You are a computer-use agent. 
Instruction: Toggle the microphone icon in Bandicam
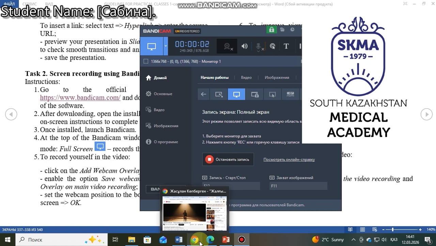[x=259, y=47]
